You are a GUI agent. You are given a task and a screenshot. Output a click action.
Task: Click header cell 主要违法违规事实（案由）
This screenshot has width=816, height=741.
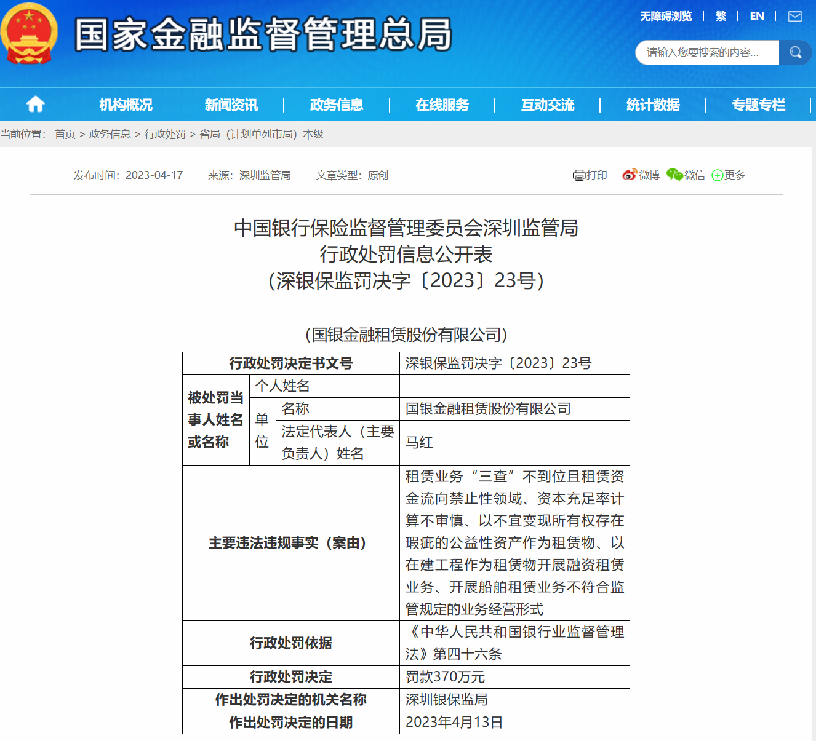(x=291, y=543)
